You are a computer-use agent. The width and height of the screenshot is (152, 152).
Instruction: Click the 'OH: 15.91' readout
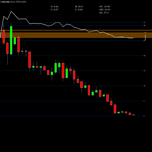click(105, 10)
